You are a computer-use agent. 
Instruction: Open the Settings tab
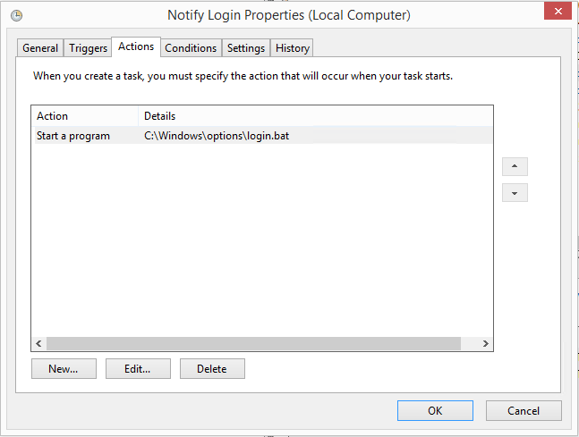coord(245,48)
